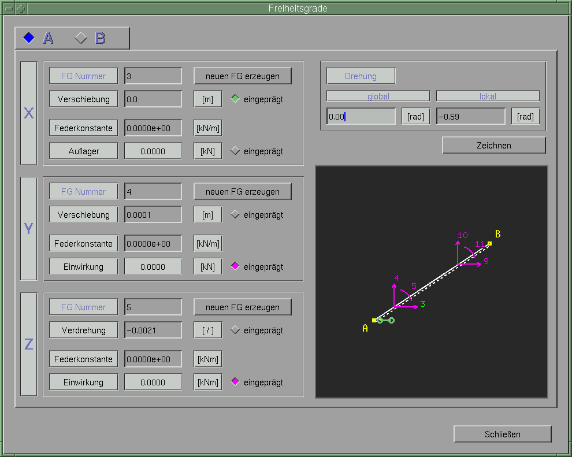The image size is (572, 457).
Task: Click yellow node marker B in drawing
Action: (x=489, y=243)
